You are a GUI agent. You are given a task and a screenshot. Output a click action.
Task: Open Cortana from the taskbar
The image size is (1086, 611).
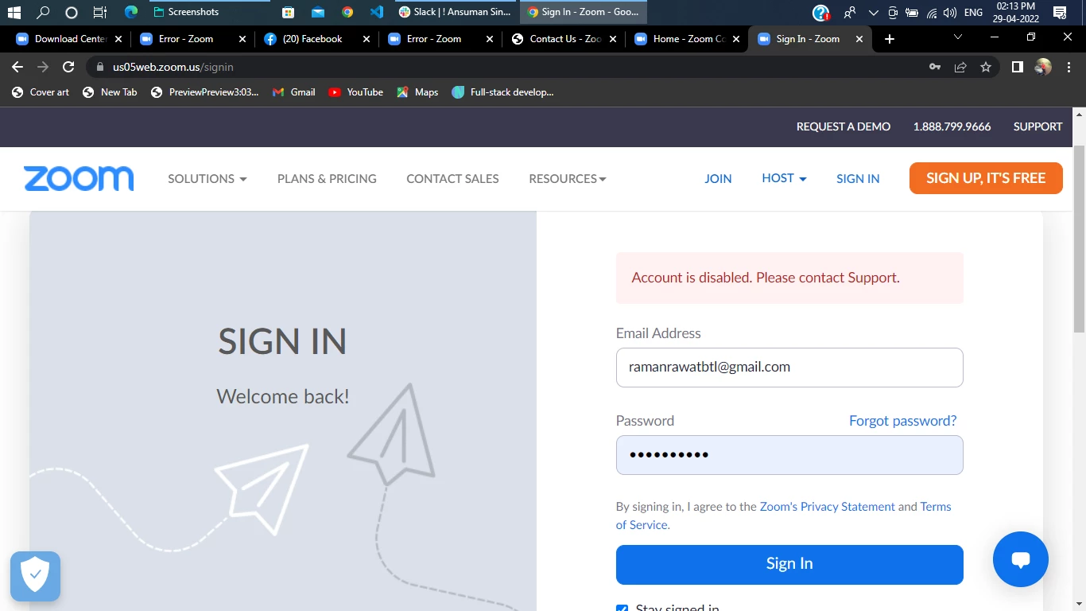pyautogui.click(x=72, y=12)
